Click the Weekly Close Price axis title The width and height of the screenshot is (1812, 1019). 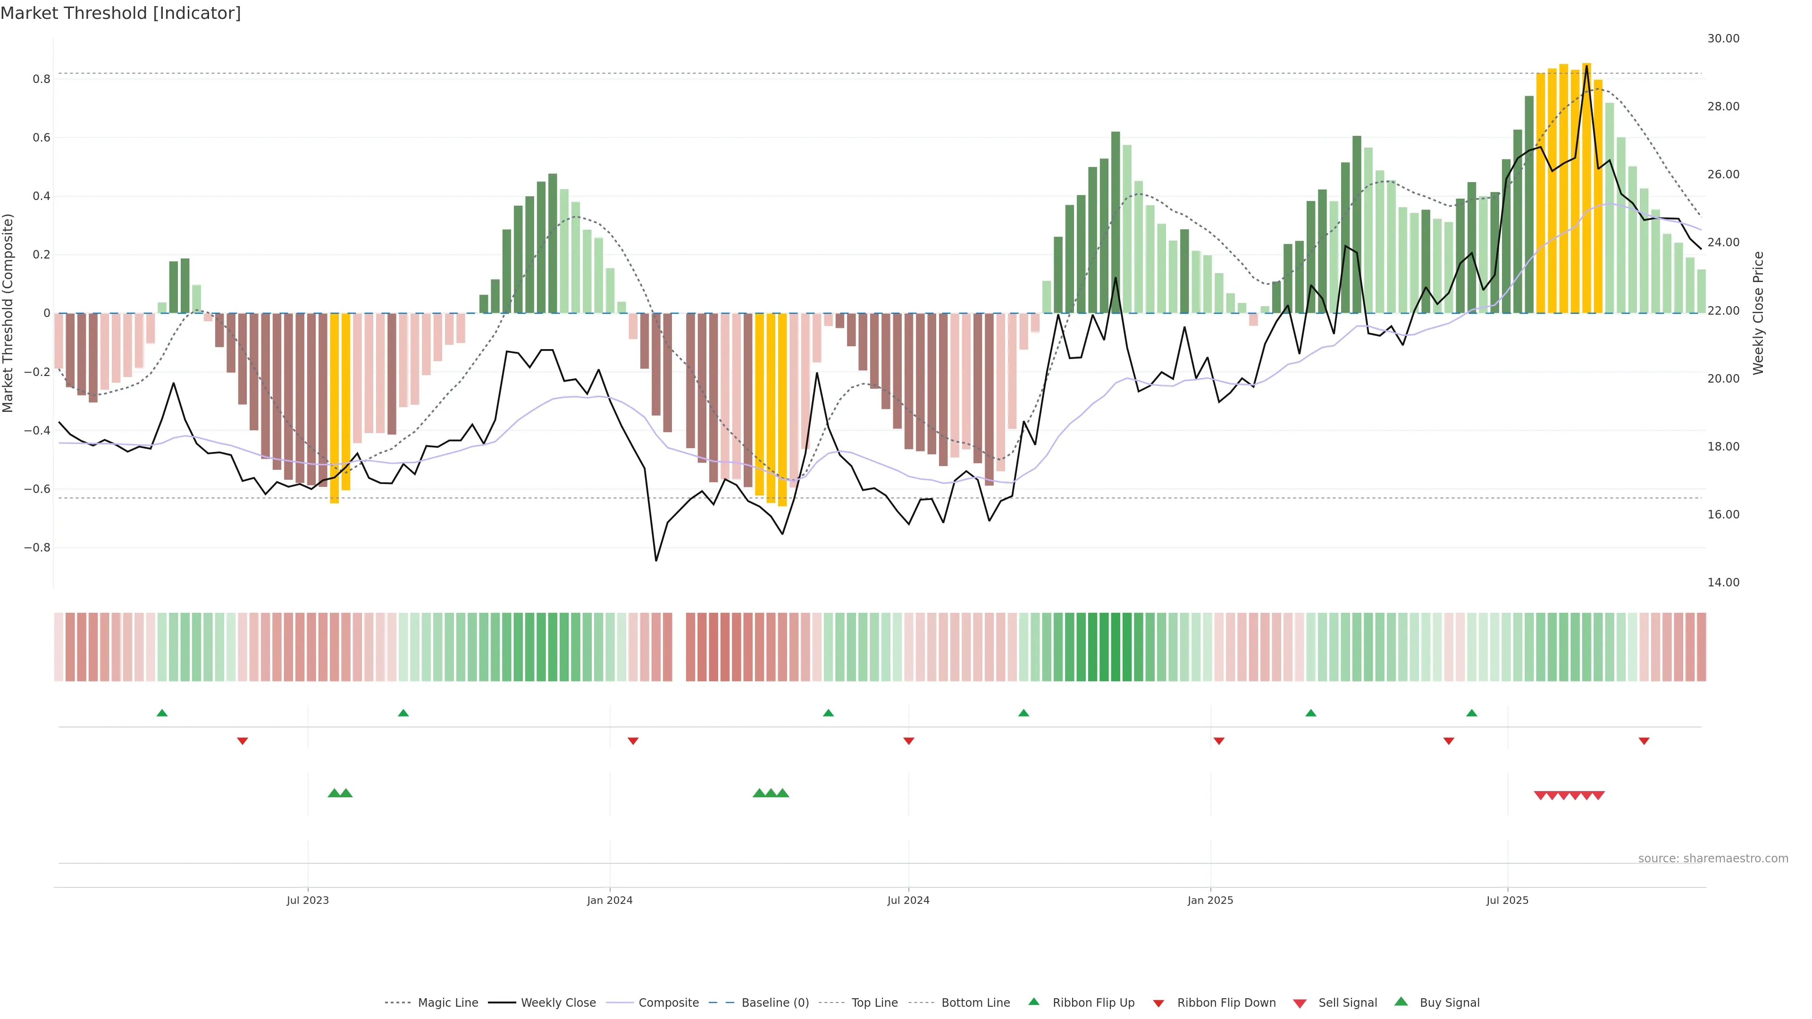(x=1759, y=313)
